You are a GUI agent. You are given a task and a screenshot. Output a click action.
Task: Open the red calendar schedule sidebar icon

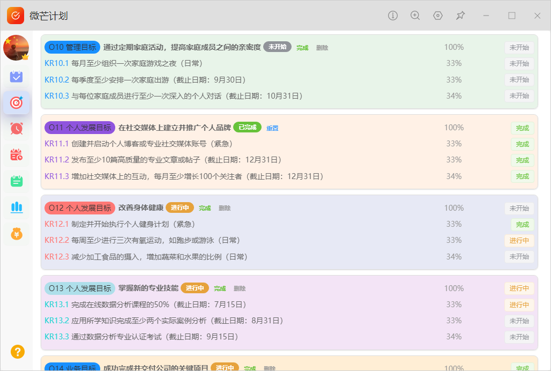pyautogui.click(x=16, y=154)
